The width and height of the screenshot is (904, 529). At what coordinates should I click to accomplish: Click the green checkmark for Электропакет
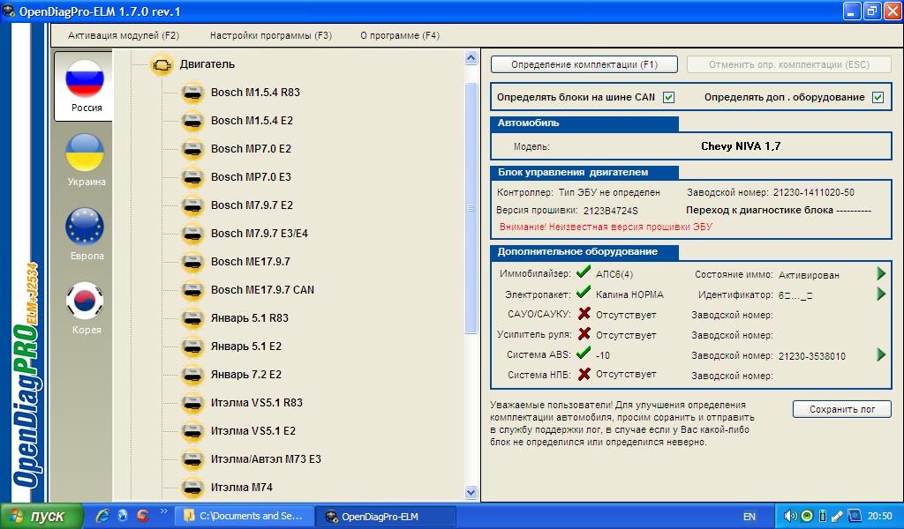tap(584, 292)
